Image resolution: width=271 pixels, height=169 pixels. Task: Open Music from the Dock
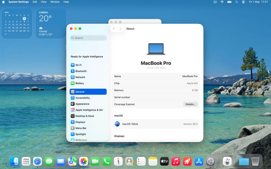[176, 161]
